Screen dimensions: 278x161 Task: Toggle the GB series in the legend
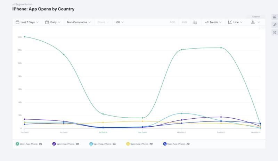66,144
